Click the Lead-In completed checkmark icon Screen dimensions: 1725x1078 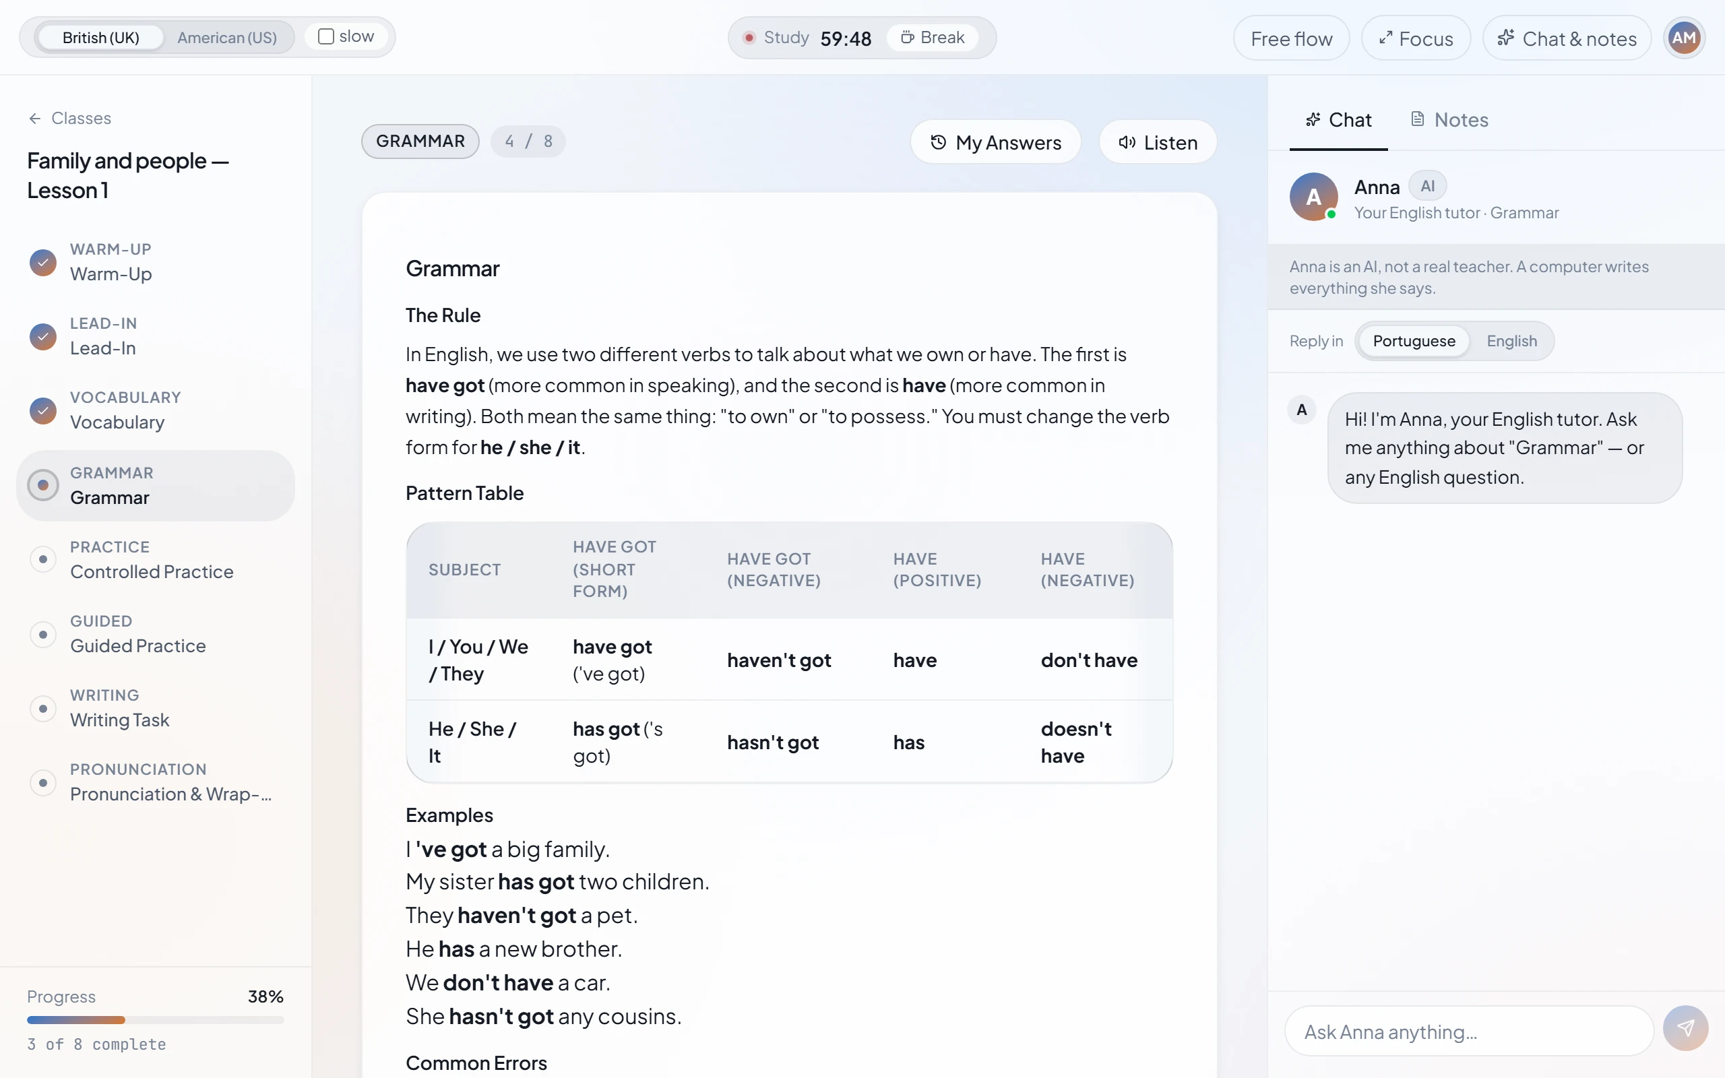(x=42, y=336)
